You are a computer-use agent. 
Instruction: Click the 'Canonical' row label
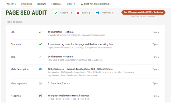click(16, 45)
